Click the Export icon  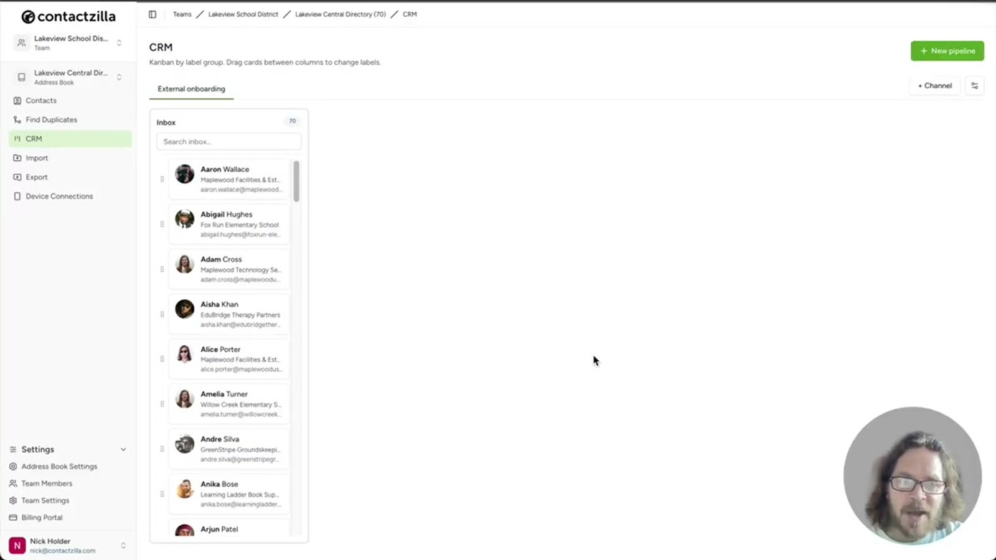point(17,177)
